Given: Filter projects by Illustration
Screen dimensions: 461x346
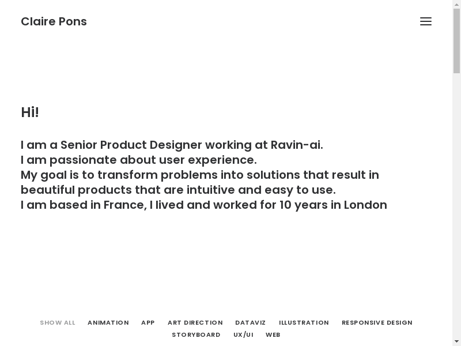Looking at the screenshot, I should [304, 322].
